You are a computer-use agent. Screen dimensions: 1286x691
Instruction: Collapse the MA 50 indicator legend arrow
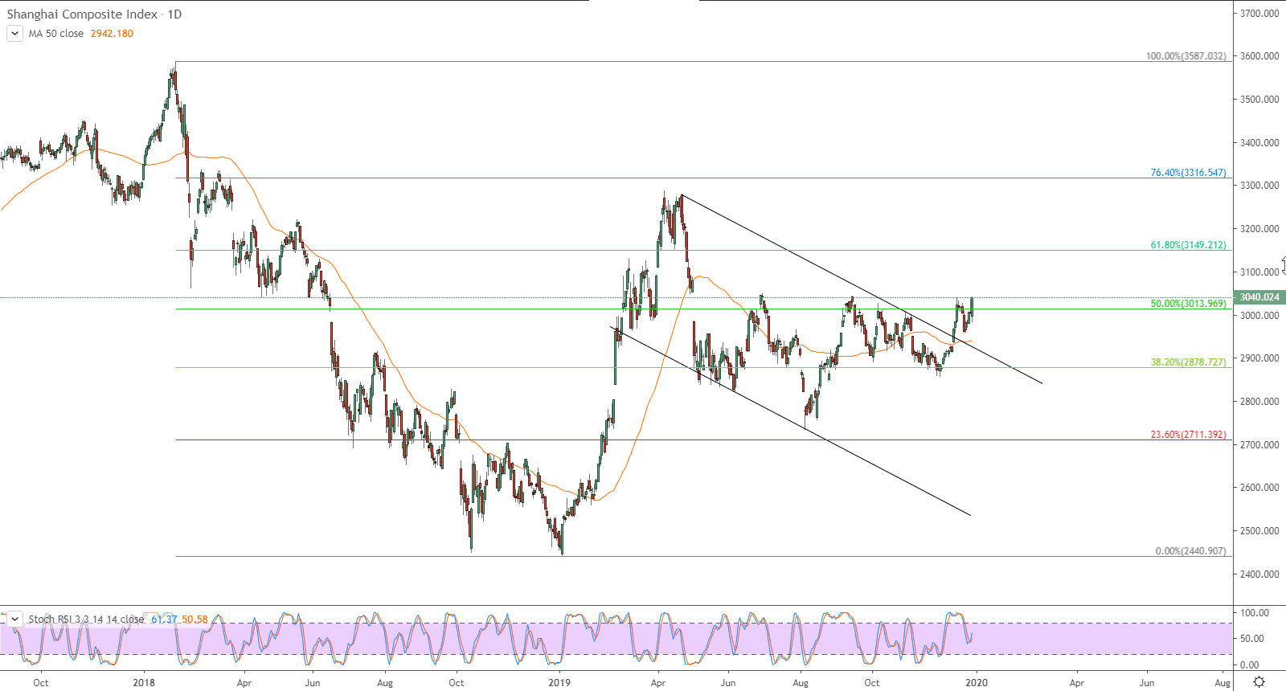[14, 34]
